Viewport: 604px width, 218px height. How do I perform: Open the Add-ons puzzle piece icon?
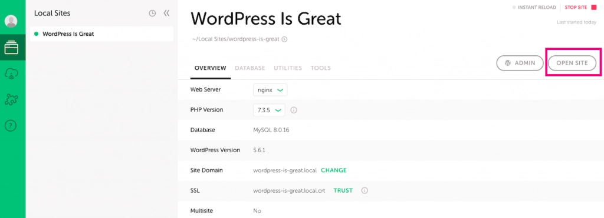point(11,99)
